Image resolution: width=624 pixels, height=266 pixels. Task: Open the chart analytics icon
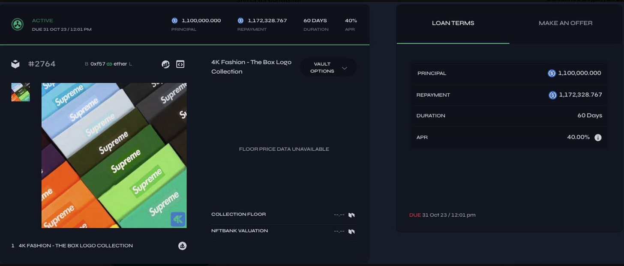[166, 64]
